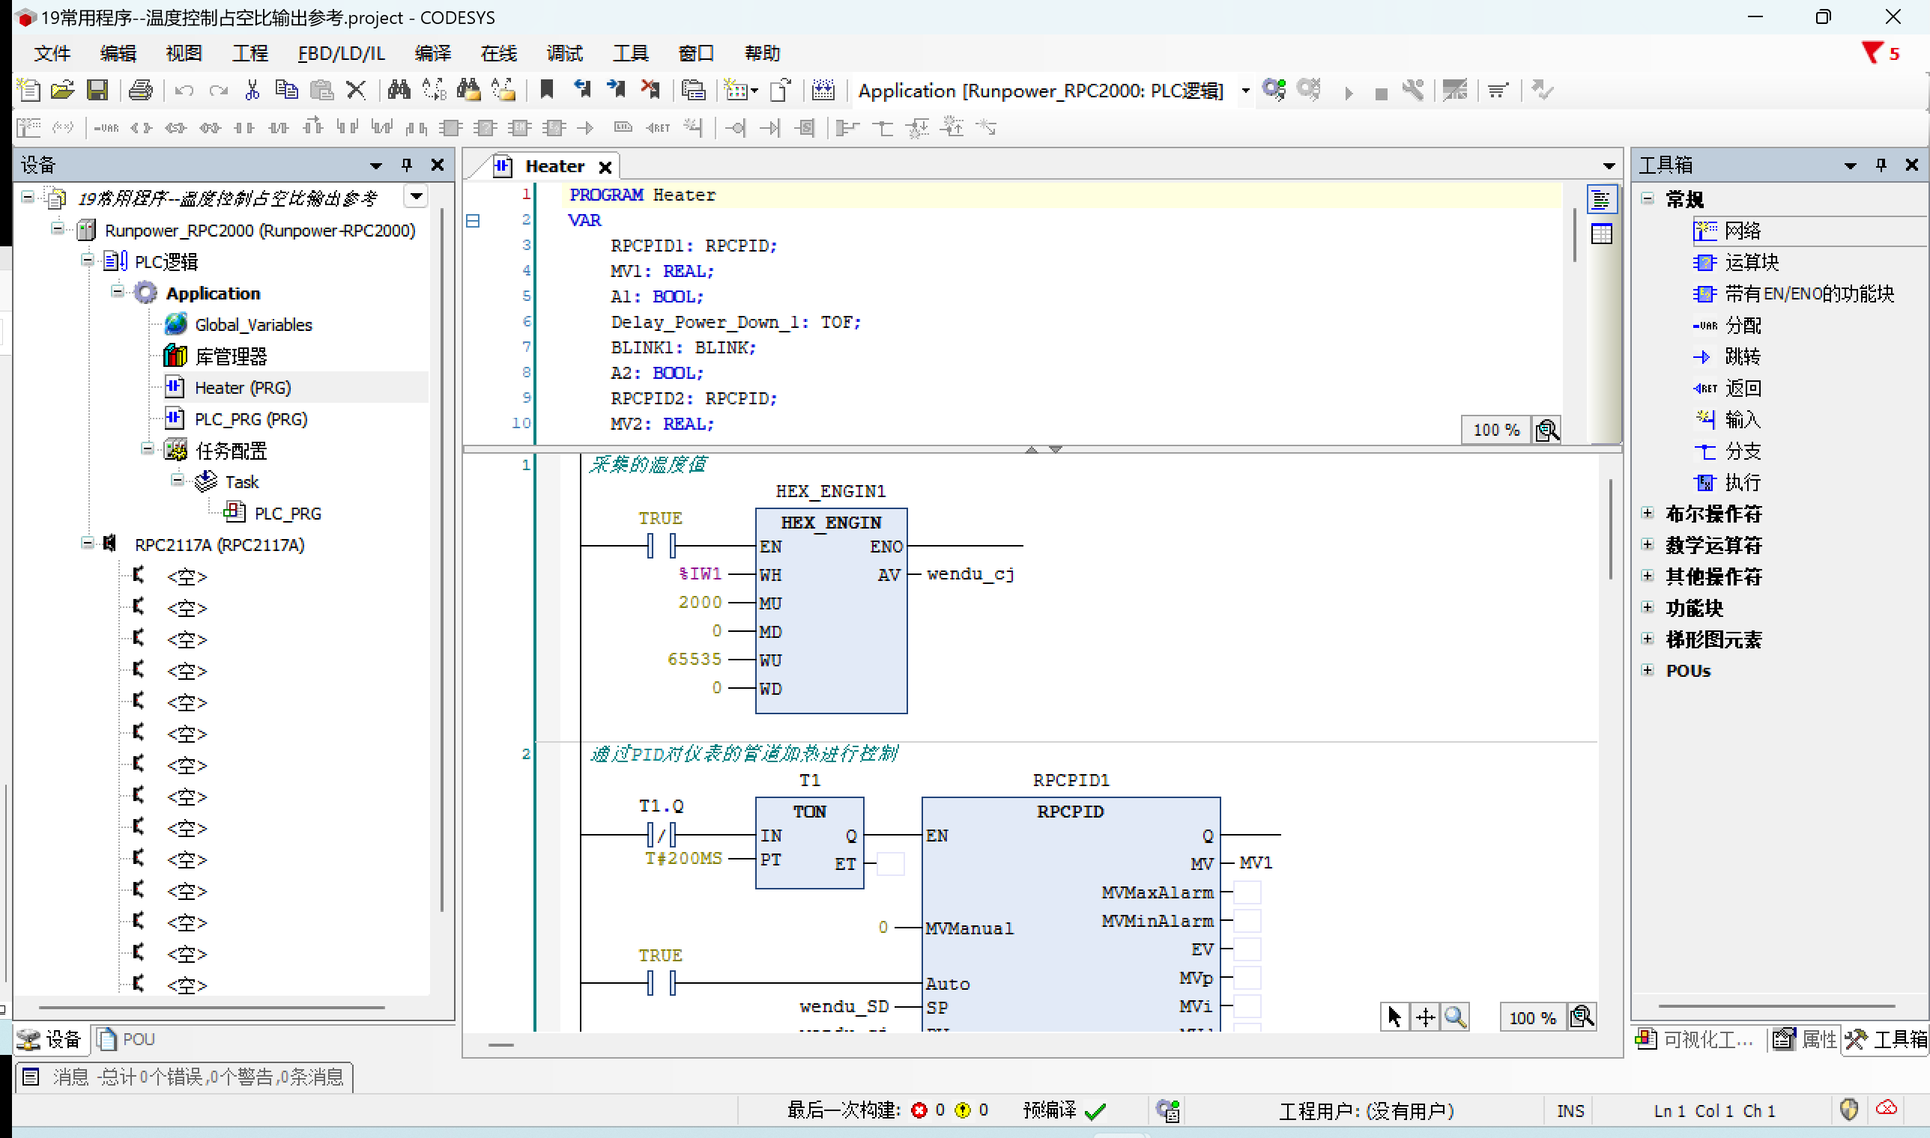Click the Cut scissors icon

(252, 91)
